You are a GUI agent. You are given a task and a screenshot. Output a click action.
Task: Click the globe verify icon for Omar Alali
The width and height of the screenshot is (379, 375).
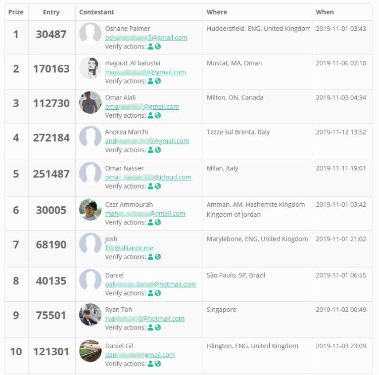(x=158, y=115)
